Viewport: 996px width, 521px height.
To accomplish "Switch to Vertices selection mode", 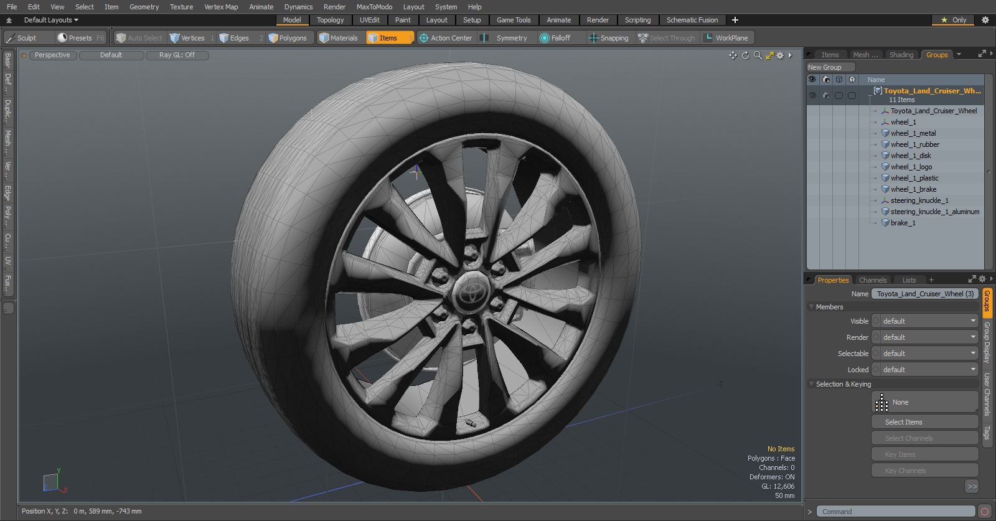I will click(192, 38).
